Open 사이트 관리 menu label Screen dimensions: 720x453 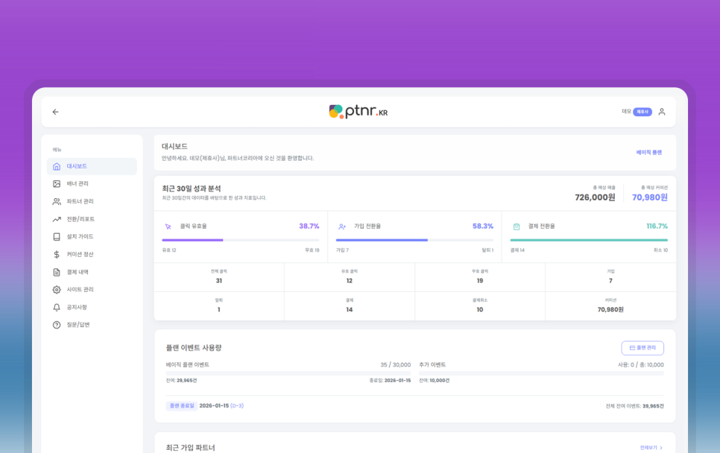pyautogui.click(x=80, y=290)
